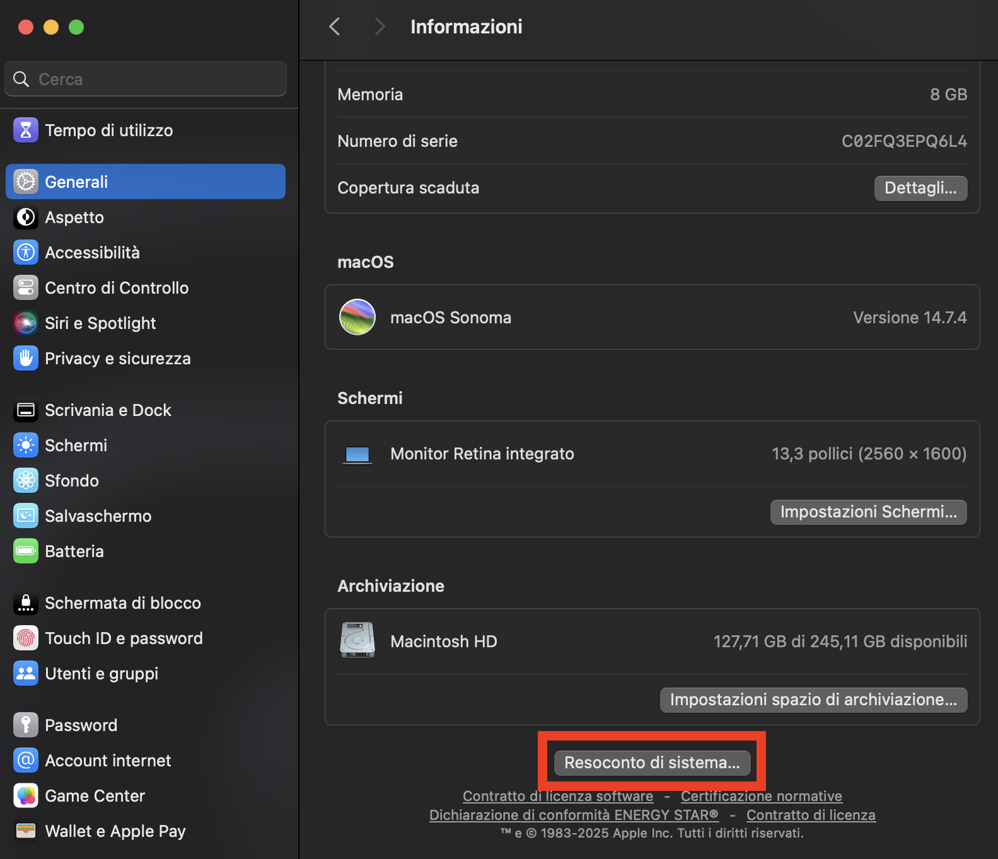Select Schermata di blocco entry
This screenshot has height=859, width=998.
pos(146,603)
